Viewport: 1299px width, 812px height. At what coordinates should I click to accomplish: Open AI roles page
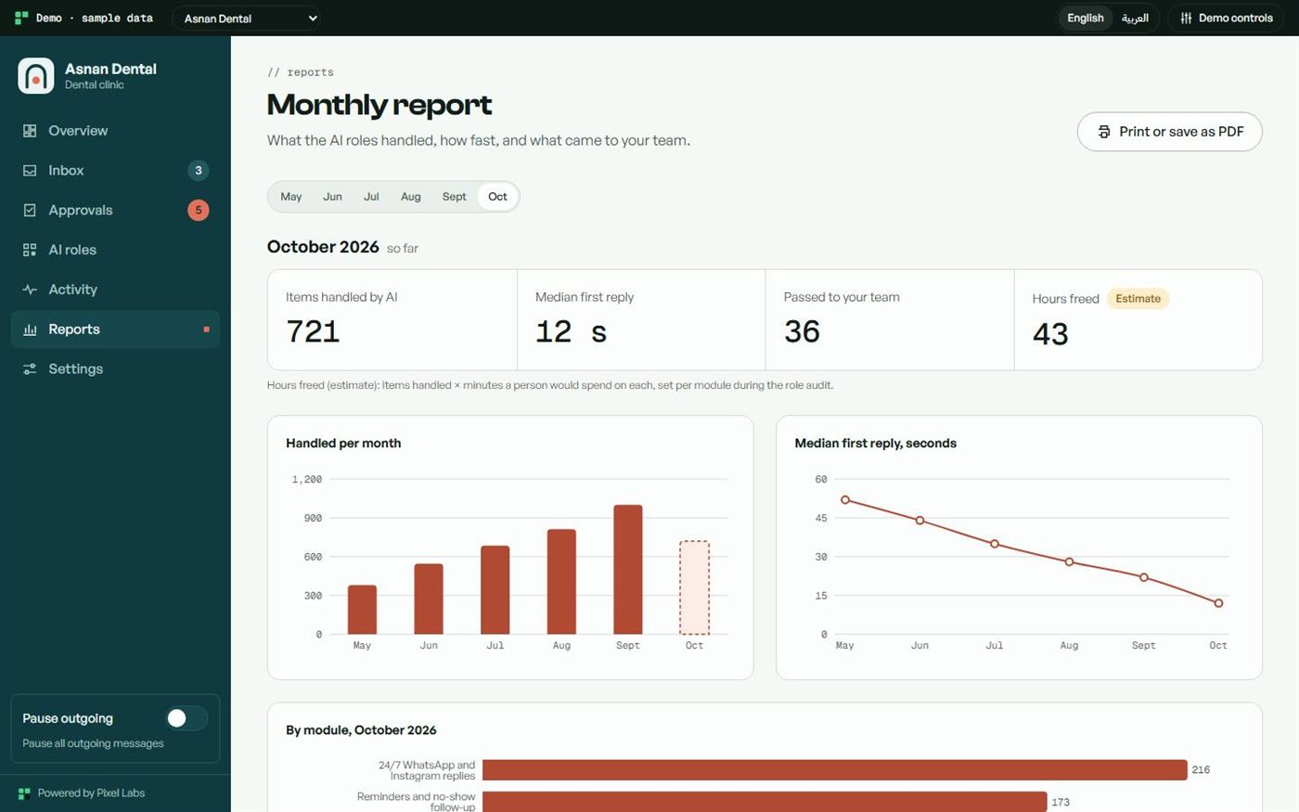[x=115, y=250]
